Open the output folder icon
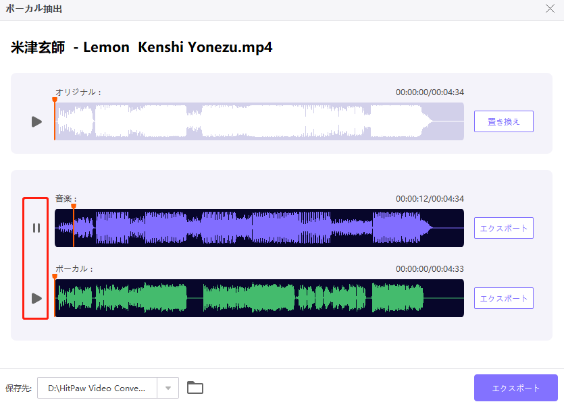The image size is (564, 404). pyautogui.click(x=195, y=388)
